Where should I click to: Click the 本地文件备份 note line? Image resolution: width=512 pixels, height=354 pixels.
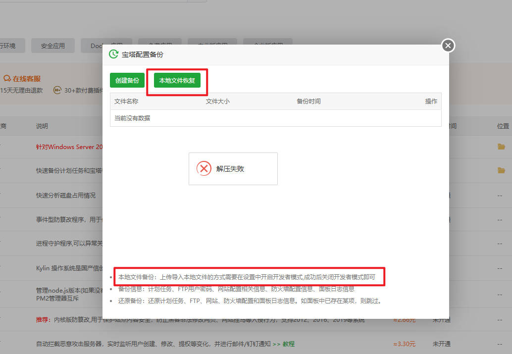[247, 277]
